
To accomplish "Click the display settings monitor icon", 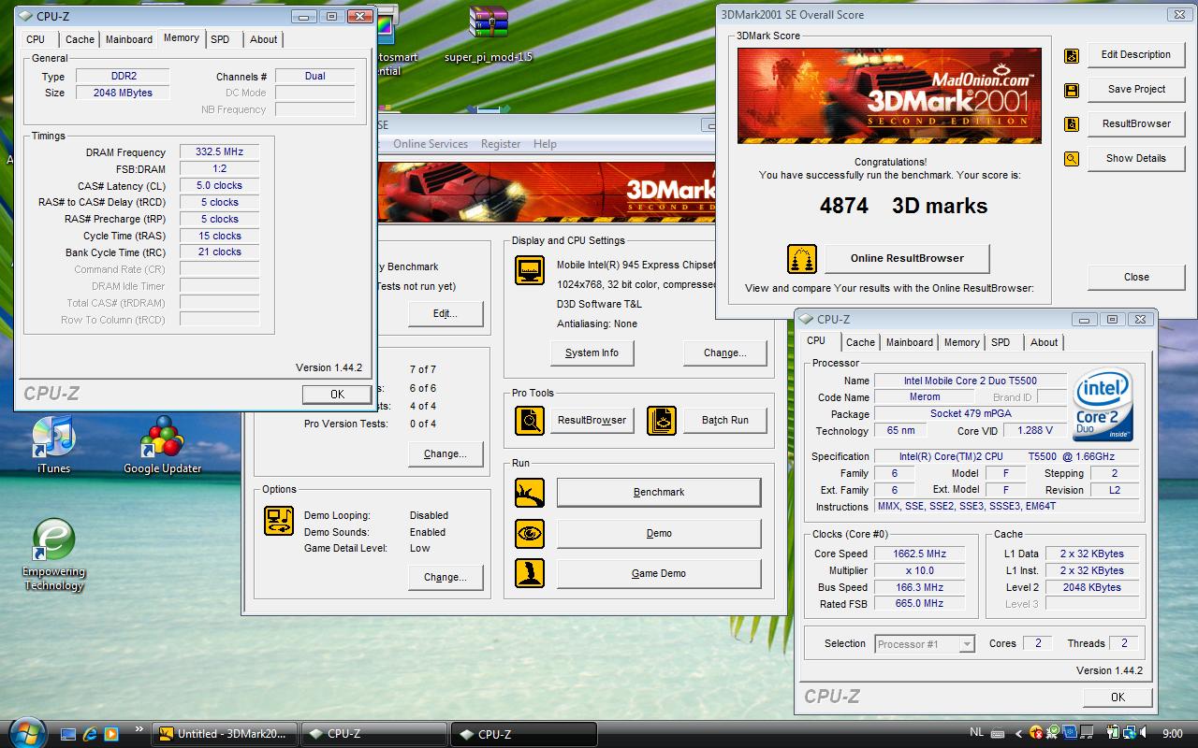I will 530,271.
